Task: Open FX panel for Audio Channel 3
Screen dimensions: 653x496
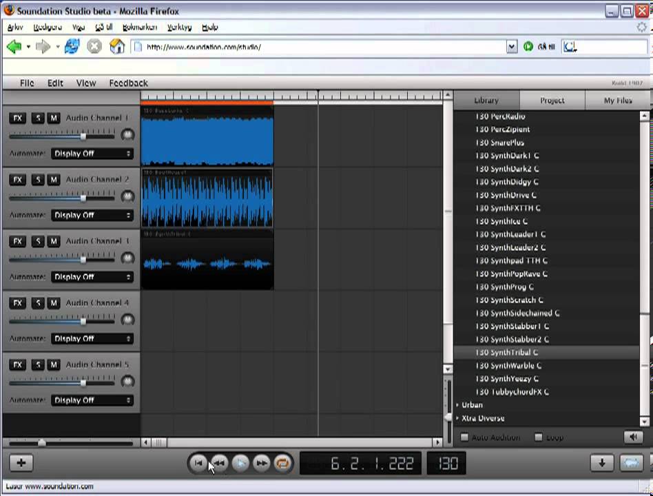Action: (17, 242)
